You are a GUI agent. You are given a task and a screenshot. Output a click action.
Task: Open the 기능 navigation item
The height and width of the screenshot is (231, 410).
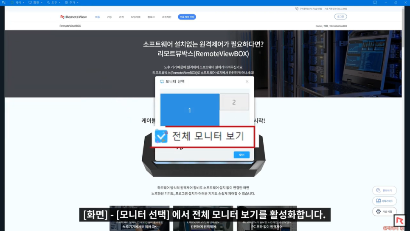pos(110,17)
